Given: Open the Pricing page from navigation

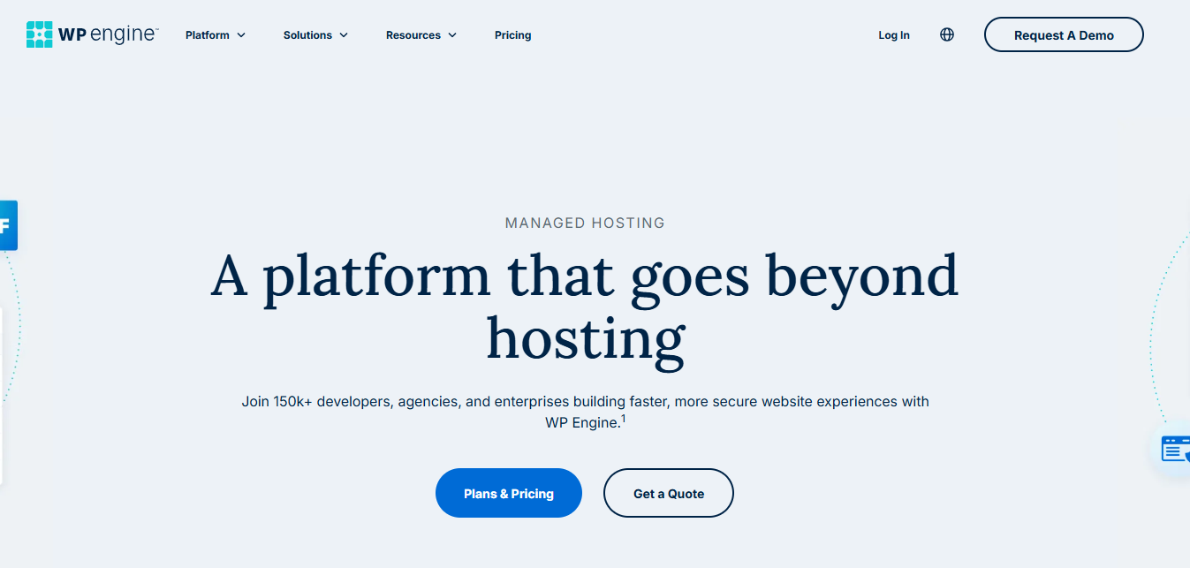Looking at the screenshot, I should pyautogui.click(x=513, y=35).
